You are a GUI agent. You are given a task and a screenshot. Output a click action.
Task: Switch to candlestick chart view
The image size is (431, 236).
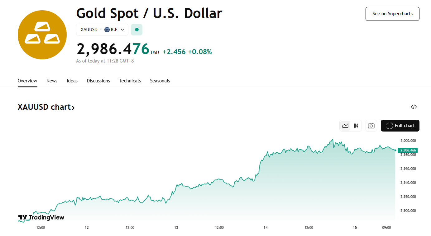coord(356,126)
